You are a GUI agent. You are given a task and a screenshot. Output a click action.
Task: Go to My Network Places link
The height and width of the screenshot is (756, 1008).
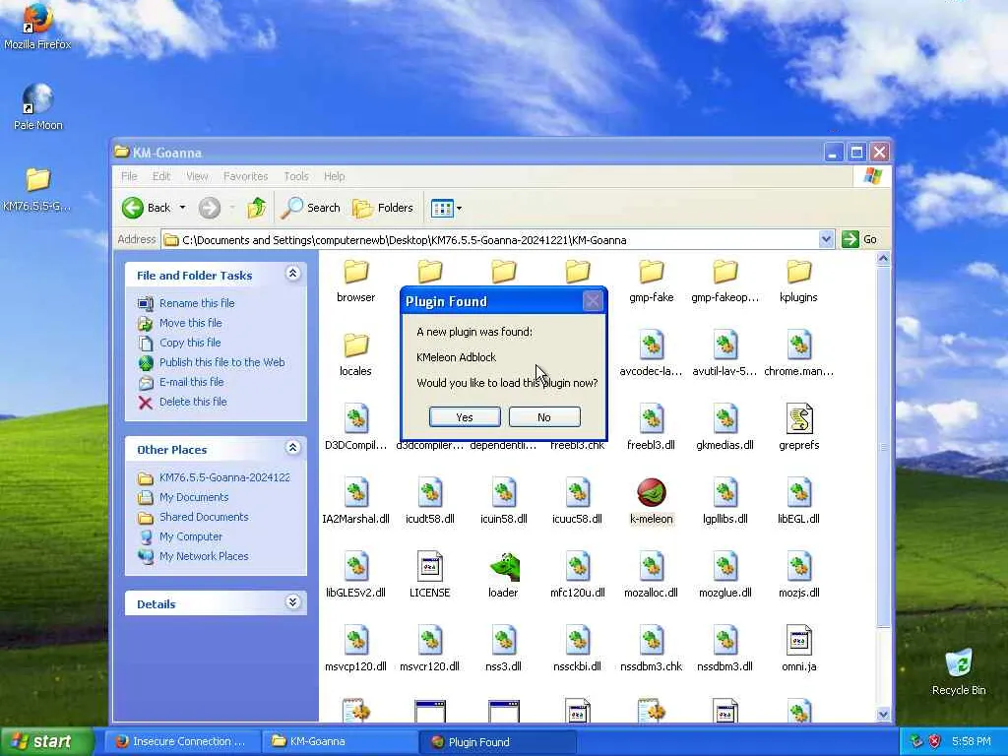(x=204, y=556)
